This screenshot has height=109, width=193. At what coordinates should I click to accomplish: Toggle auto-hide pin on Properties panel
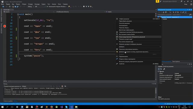click(x=190, y=64)
